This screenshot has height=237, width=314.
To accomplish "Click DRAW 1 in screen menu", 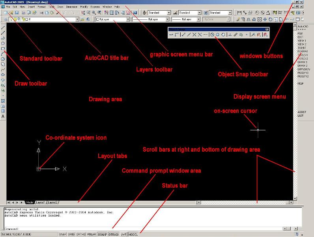I will (302, 62).
